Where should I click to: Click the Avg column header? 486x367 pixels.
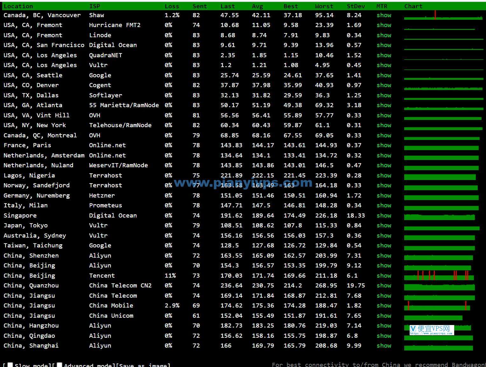pyautogui.click(x=257, y=6)
